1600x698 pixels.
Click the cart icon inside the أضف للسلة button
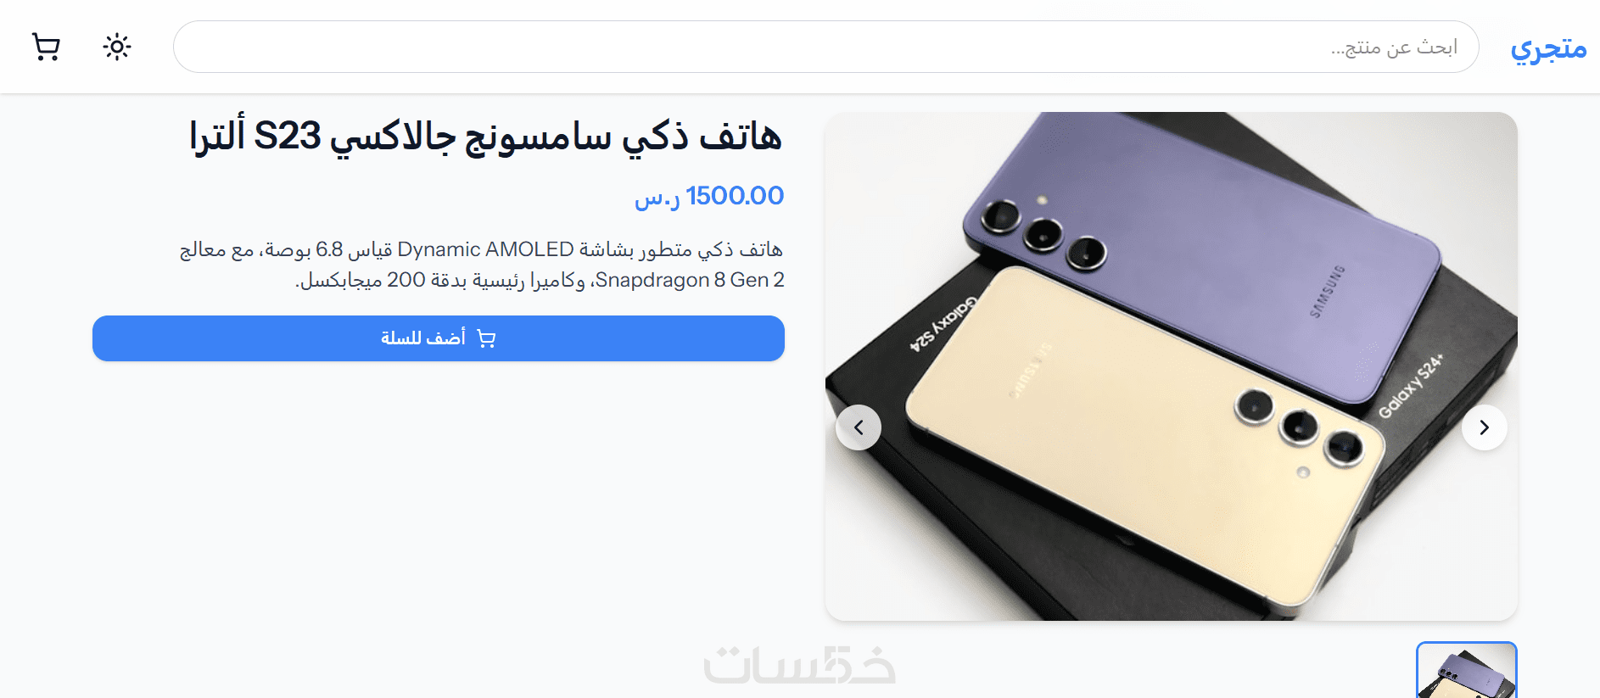pos(487,338)
